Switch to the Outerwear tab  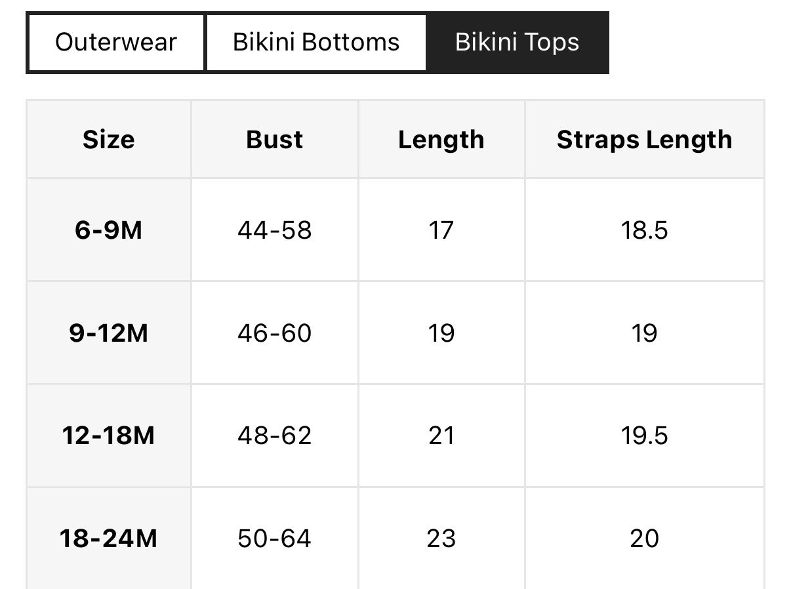116,43
